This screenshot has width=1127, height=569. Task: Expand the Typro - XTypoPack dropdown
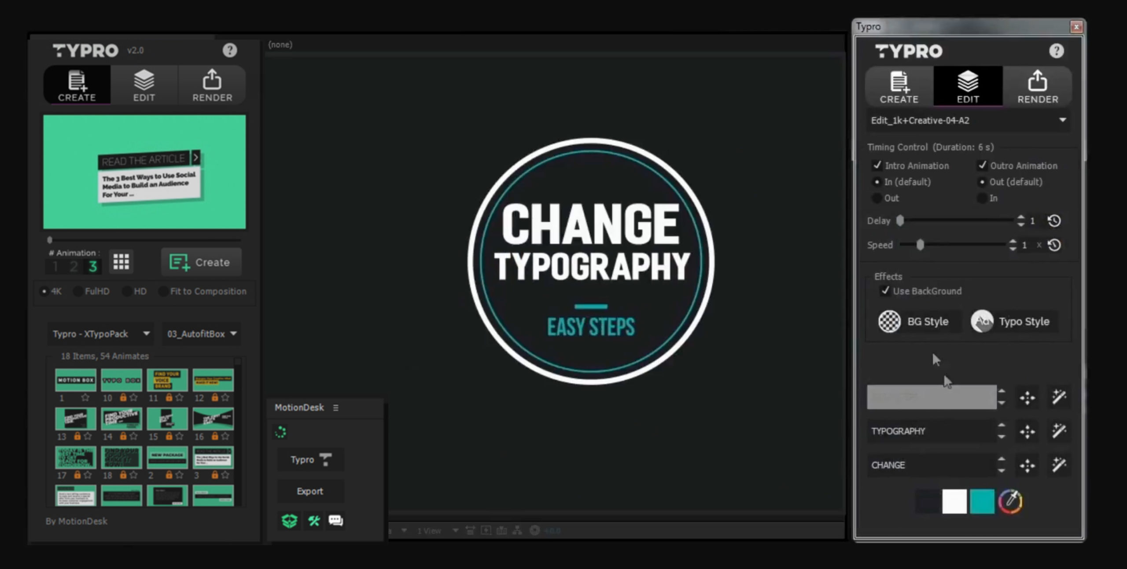(x=145, y=333)
